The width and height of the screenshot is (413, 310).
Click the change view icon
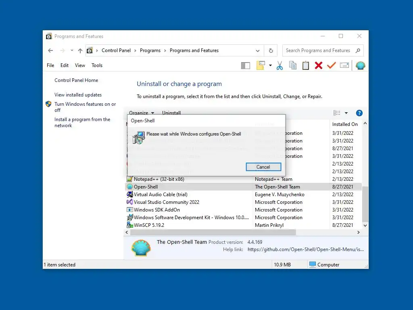(337, 113)
